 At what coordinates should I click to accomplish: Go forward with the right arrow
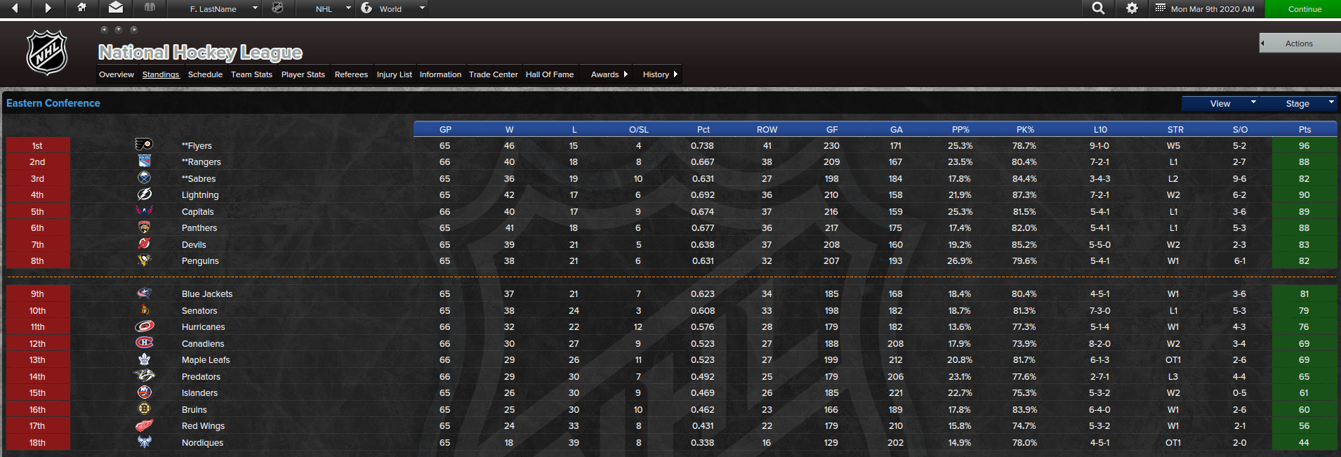(x=48, y=8)
